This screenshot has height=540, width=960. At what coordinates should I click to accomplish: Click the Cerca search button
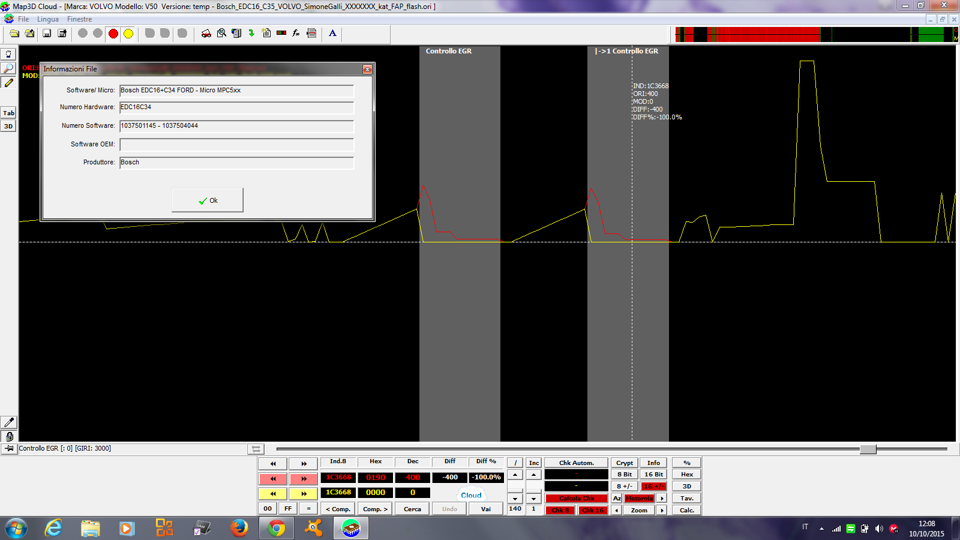click(x=412, y=509)
